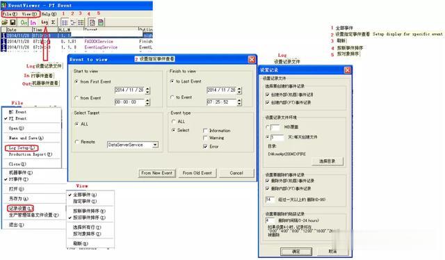Viewport: 445px width, 260px height.
Task: Click the sort by new events icon
Action: click(x=92, y=22)
